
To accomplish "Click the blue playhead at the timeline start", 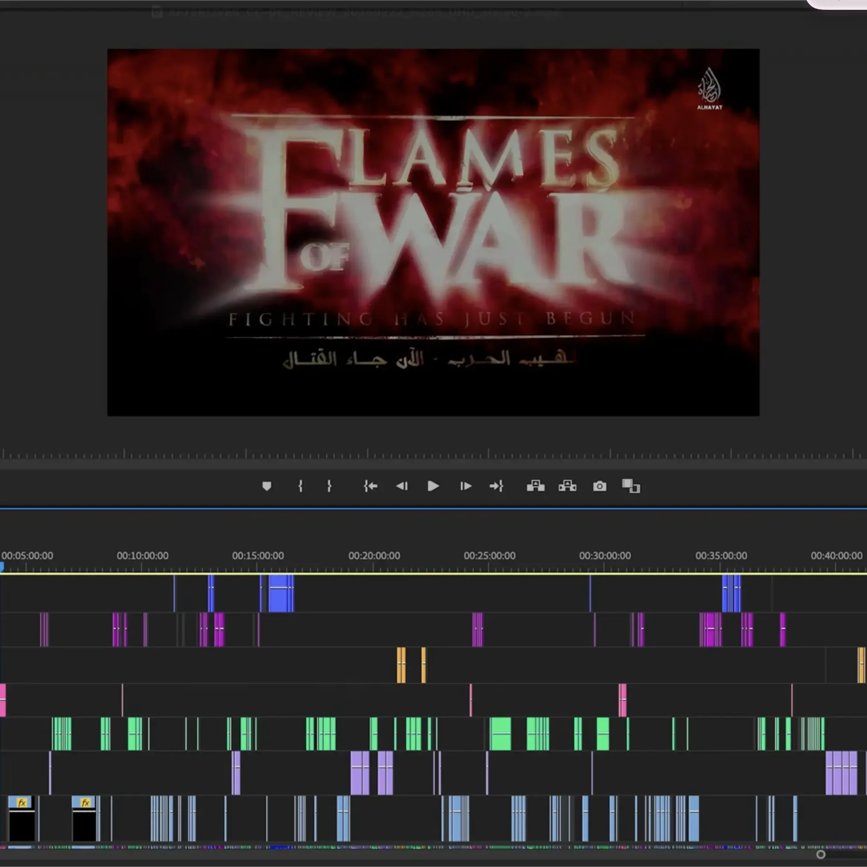I will click(2, 568).
